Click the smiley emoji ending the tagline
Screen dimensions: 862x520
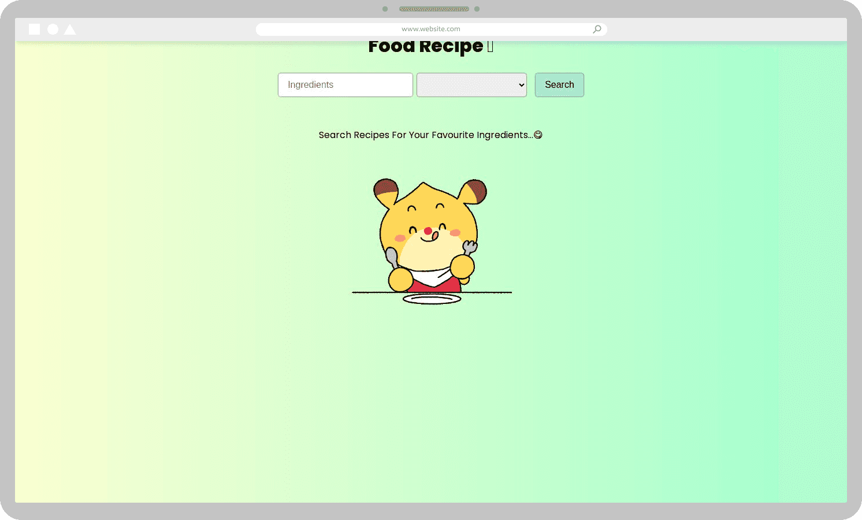point(538,135)
